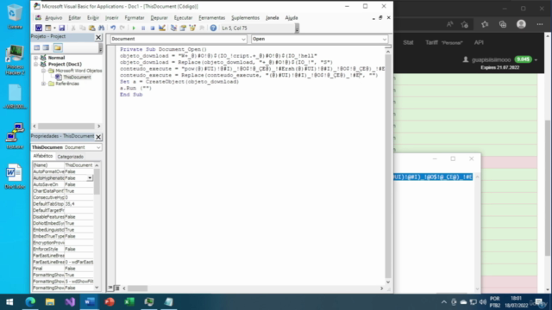Open the Ferramentas menu
The height and width of the screenshot is (310, 552).
click(x=211, y=17)
